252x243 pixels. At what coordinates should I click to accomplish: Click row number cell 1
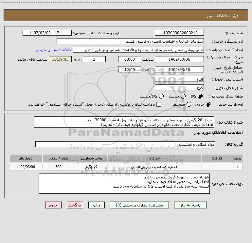pyautogui.click(x=238, y=167)
